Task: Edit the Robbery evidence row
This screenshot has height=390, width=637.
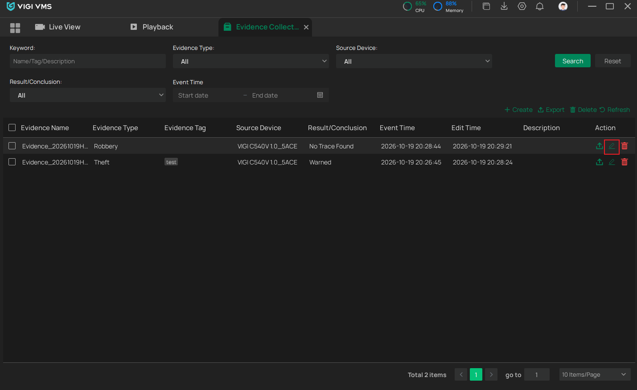Action: pos(612,146)
